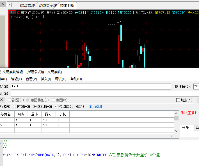The width and height of the screenshot is (199, 166).
Task: Click default value 1 in second parameter row
Action: [21, 125]
